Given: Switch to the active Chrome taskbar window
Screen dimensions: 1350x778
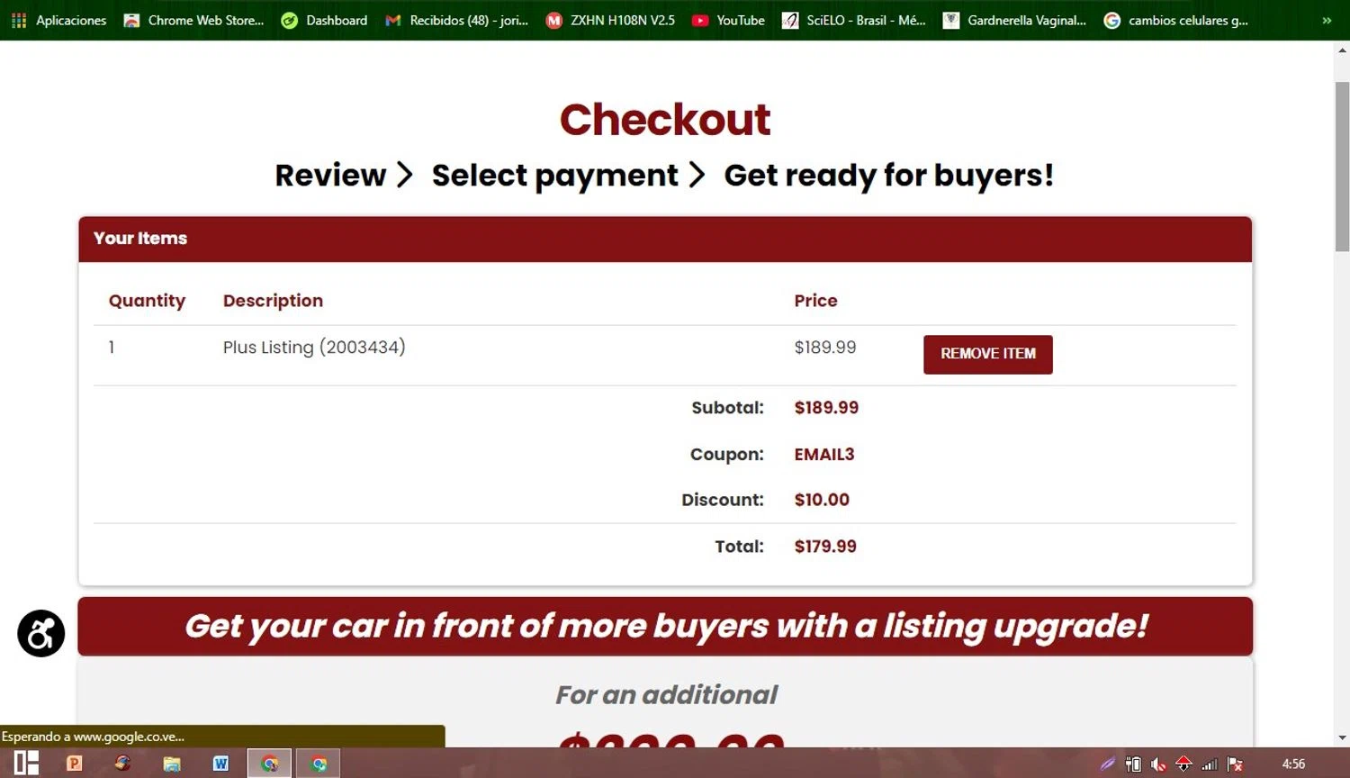Looking at the screenshot, I should 269,764.
